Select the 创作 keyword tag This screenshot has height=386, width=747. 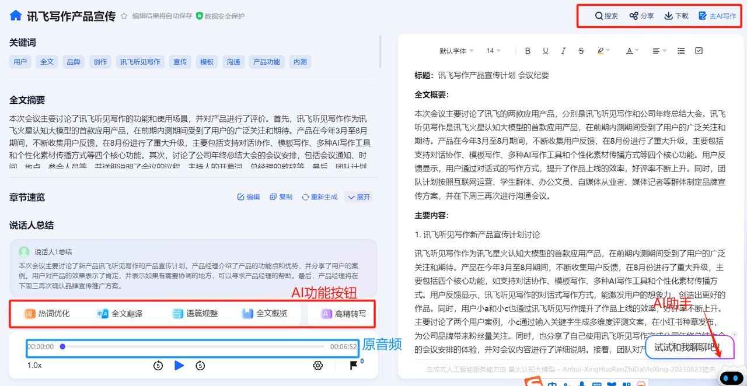(100, 62)
